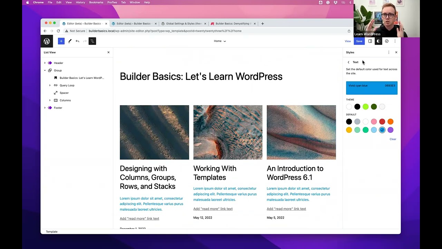Open the WordPress logo site menu
The width and height of the screenshot is (442, 249).
point(47,41)
